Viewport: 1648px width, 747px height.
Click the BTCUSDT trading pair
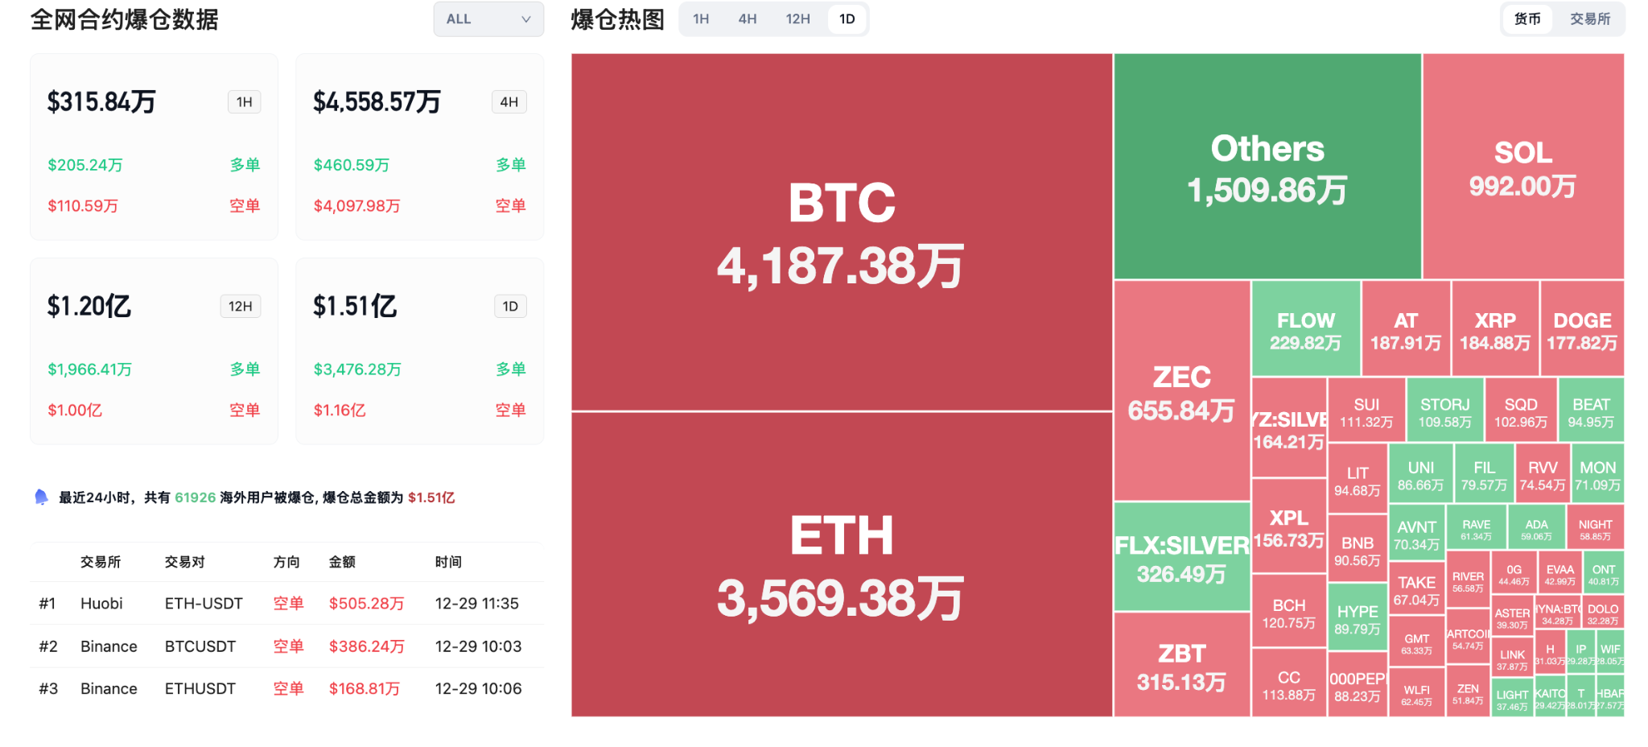tap(200, 646)
